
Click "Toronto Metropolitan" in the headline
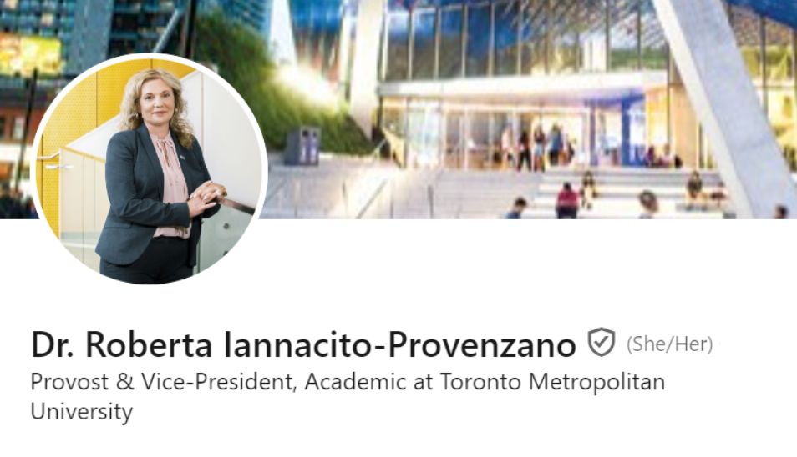coord(552,382)
